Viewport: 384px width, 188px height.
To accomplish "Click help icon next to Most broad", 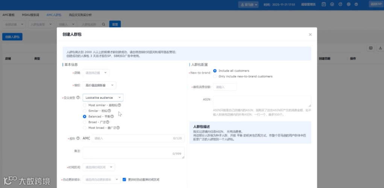I will pyautogui.click(x=118, y=128).
